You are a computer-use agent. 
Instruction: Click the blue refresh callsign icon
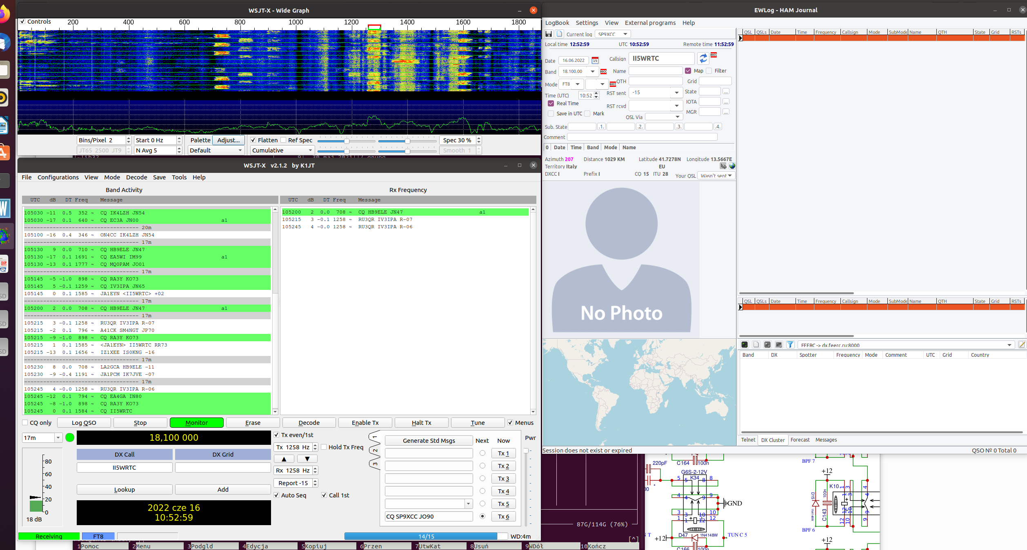click(x=703, y=59)
